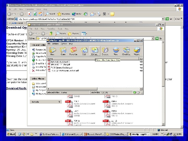Launch Wizard from WinZip toolbar
The image size is (188, 141).
[x=137, y=51]
